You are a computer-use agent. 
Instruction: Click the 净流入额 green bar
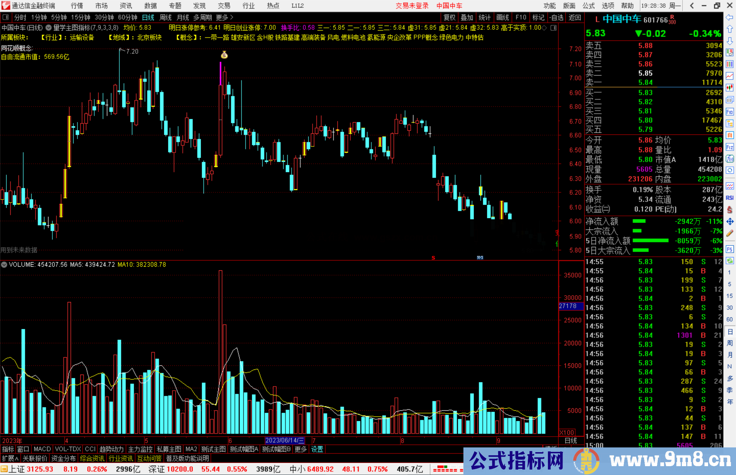coord(639,221)
